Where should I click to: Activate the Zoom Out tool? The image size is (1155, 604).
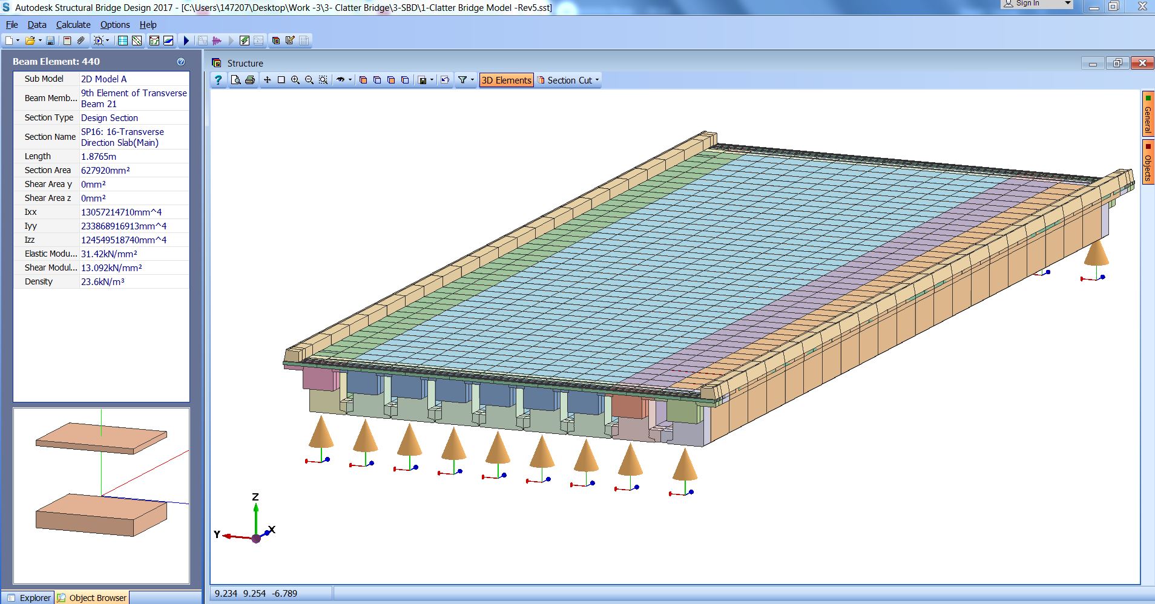coord(308,79)
